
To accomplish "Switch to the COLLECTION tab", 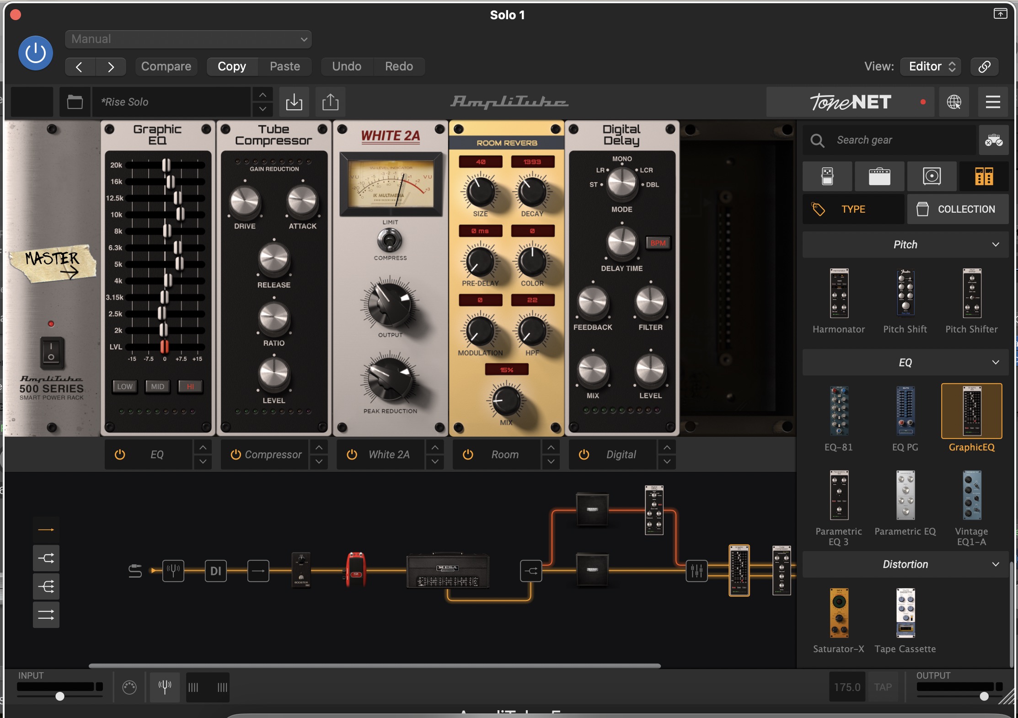I will [958, 209].
